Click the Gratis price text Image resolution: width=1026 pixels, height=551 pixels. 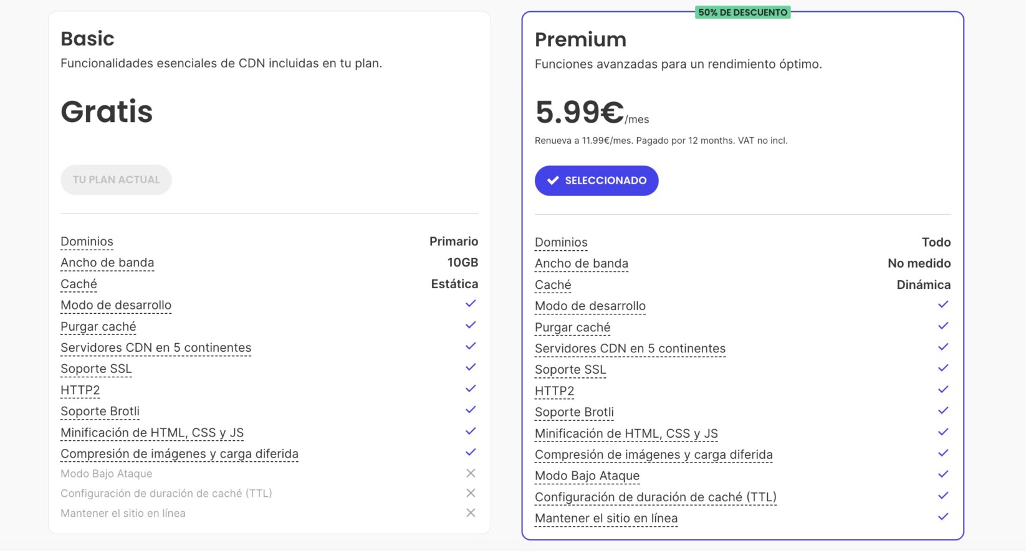pyautogui.click(x=107, y=111)
